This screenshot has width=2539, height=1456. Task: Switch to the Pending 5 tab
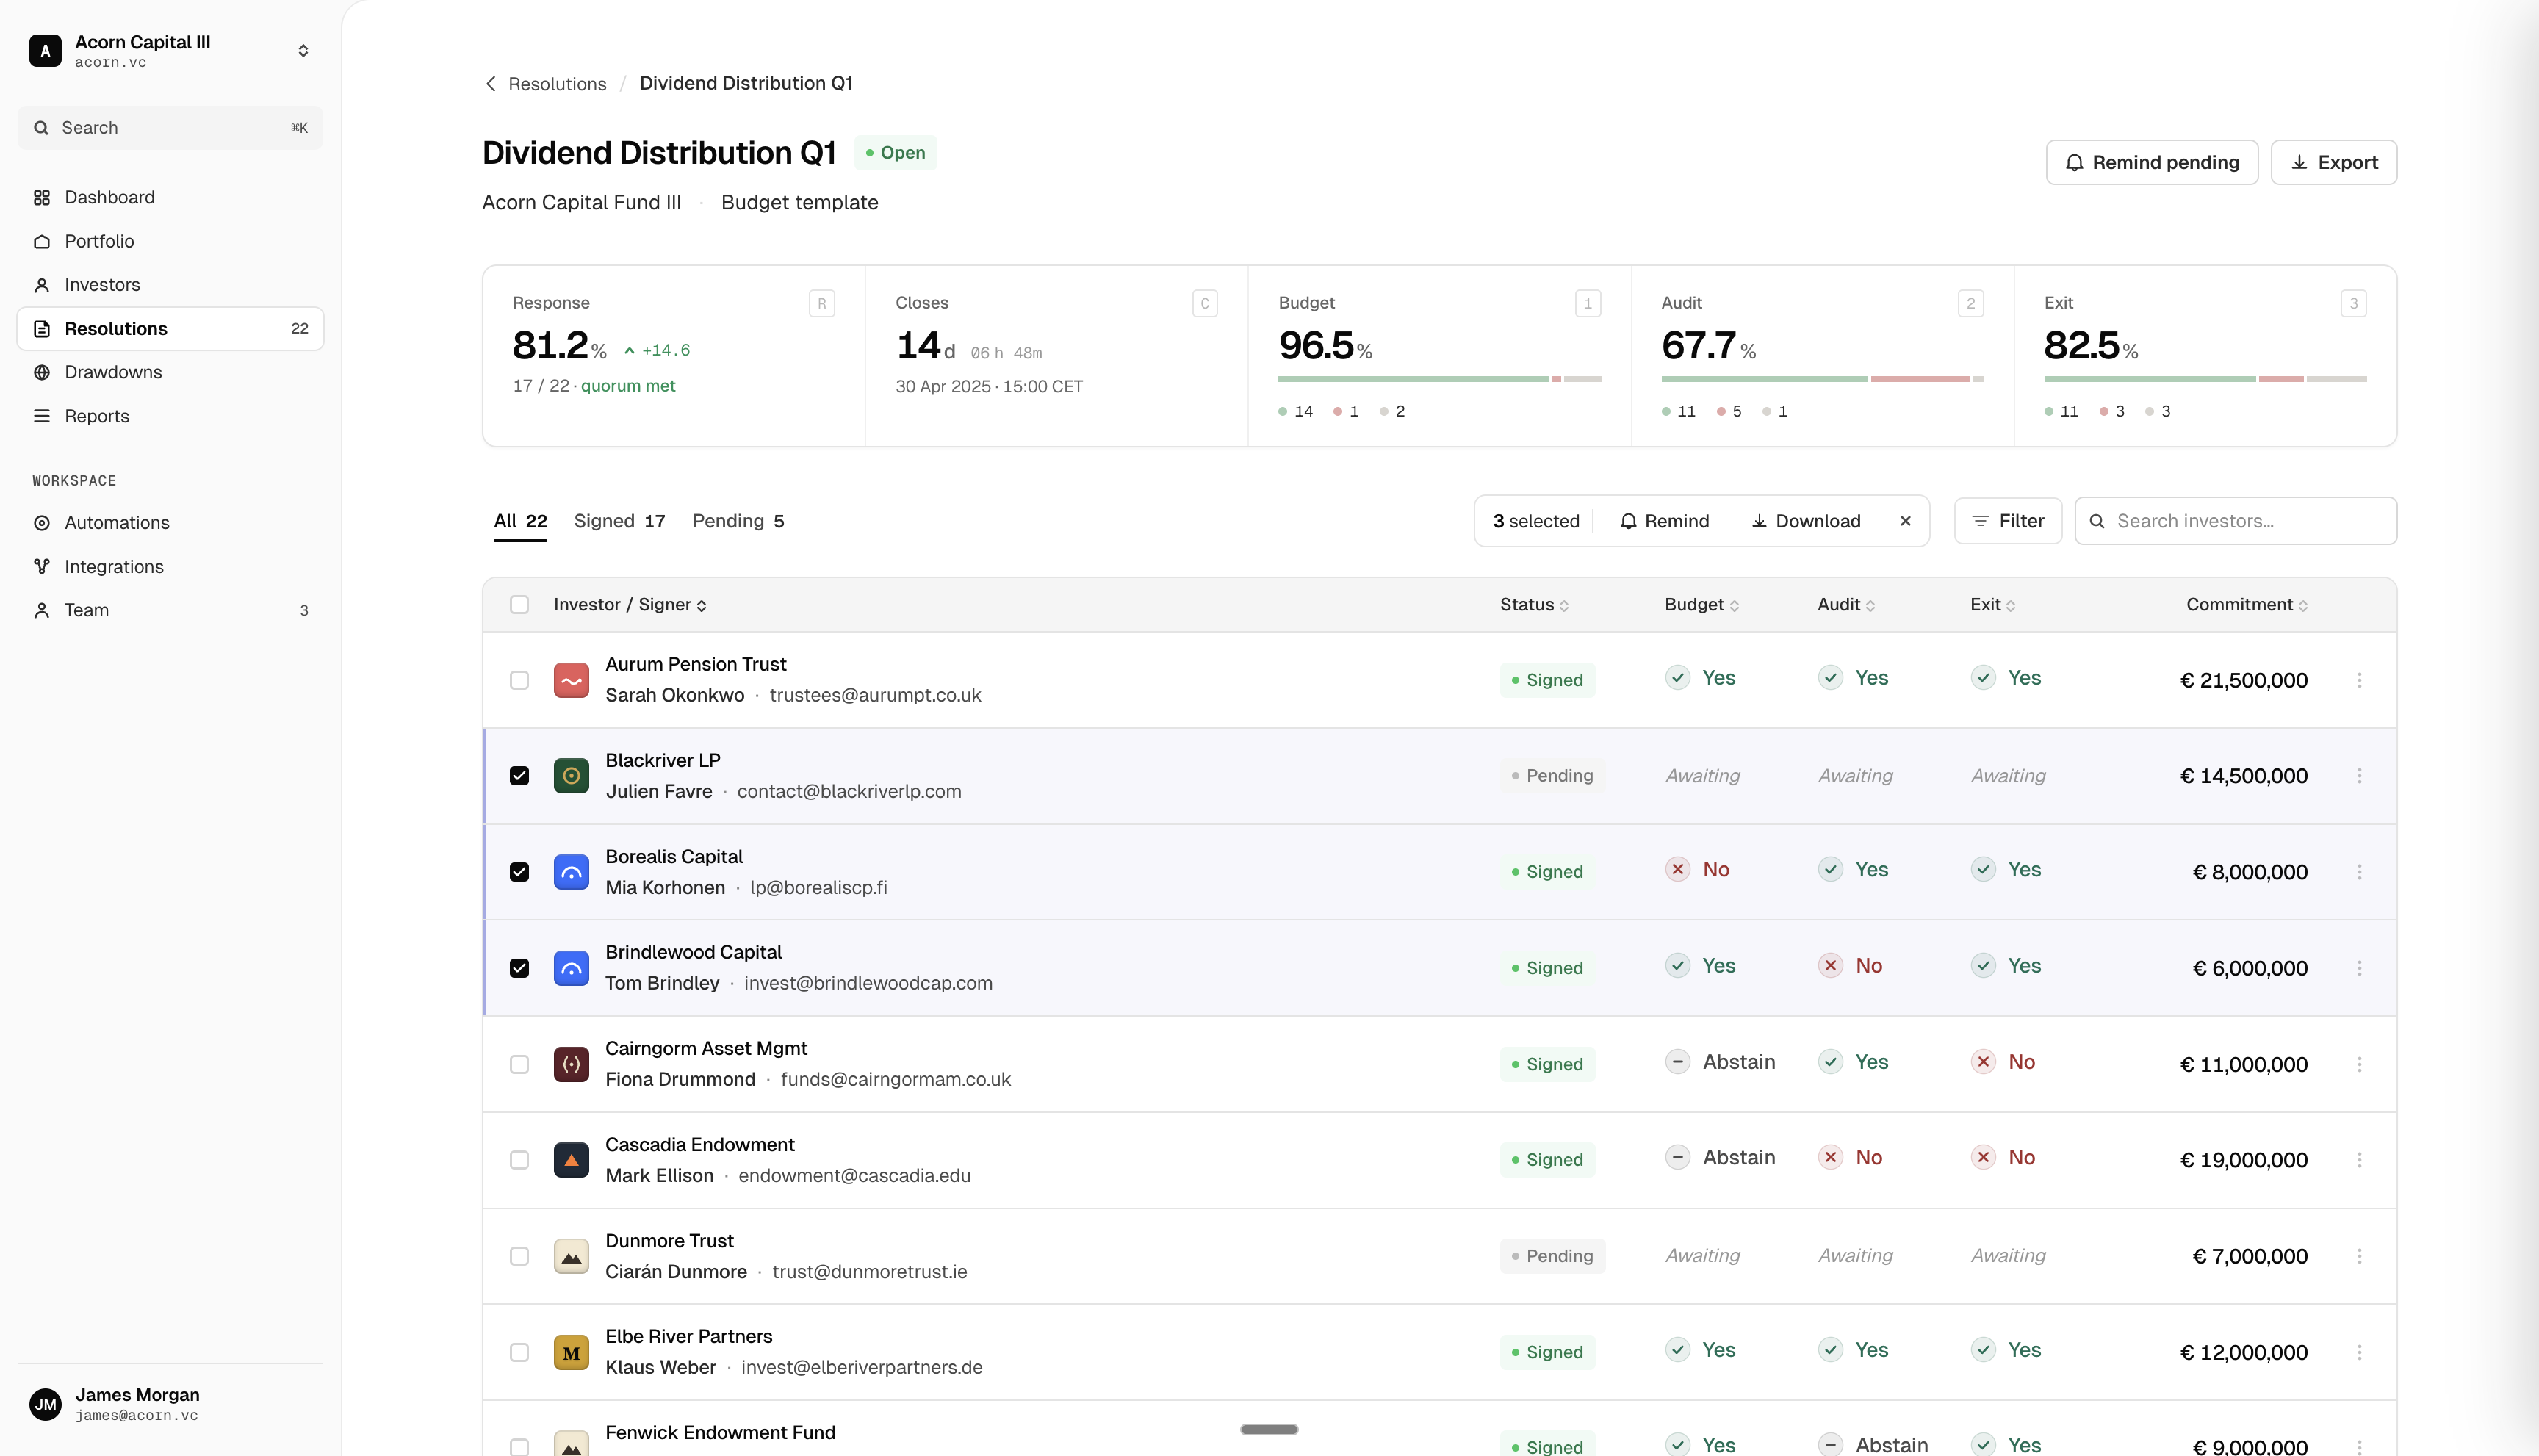click(x=738, y=521)
